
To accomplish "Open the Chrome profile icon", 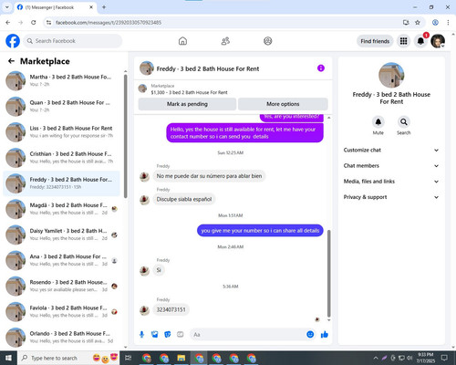I will tap(435, 23).
